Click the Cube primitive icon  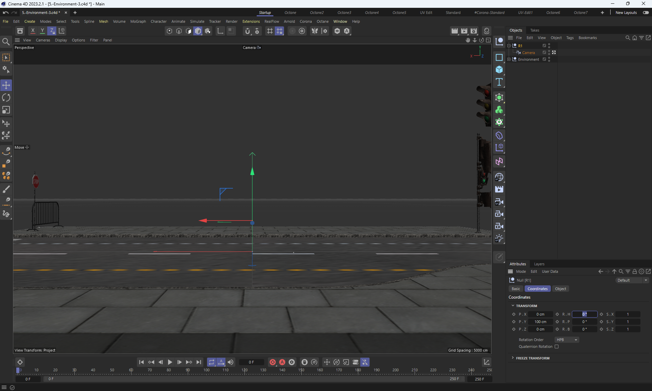[x=499, y=70]
